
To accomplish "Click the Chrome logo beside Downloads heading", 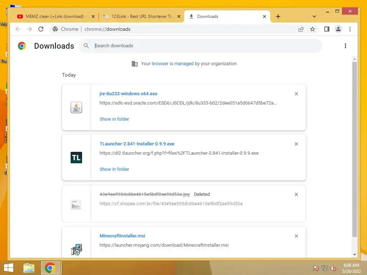I will click(x=22, y=46).
